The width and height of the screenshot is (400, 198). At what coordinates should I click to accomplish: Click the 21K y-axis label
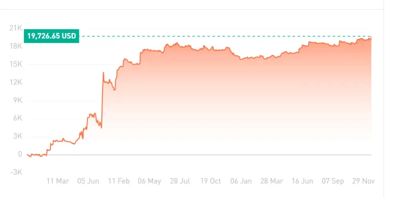coord(16,28)
